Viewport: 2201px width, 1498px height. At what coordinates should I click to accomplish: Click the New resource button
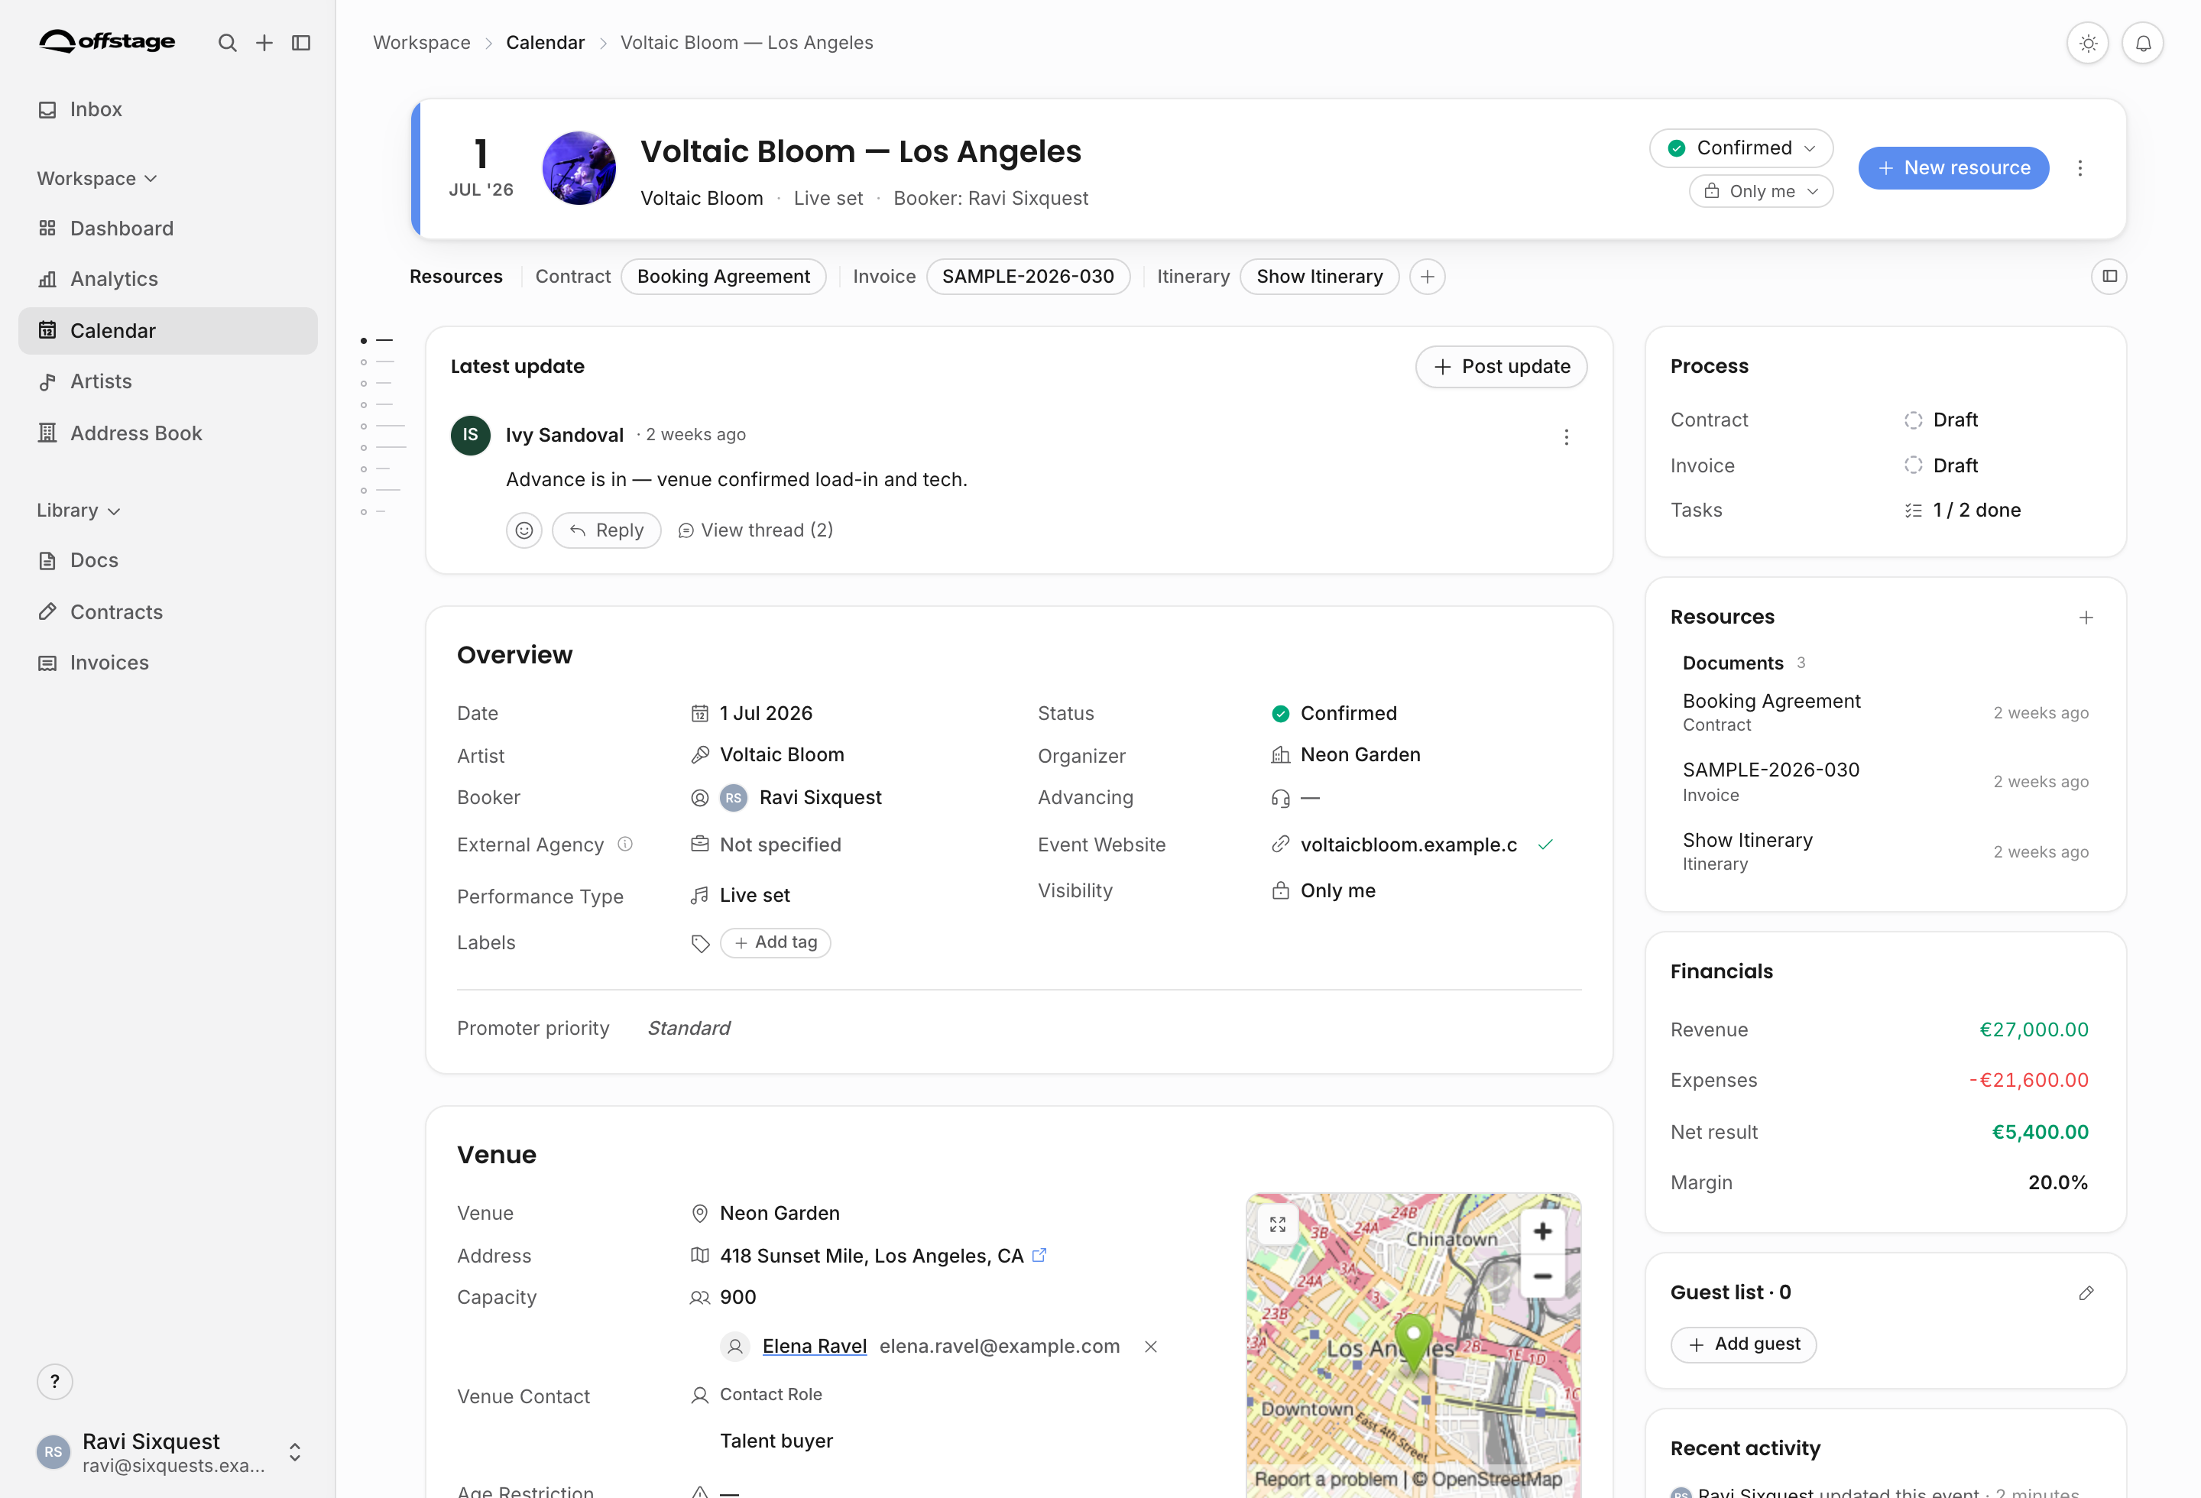pyautogui.click(x=1953, y=167)
